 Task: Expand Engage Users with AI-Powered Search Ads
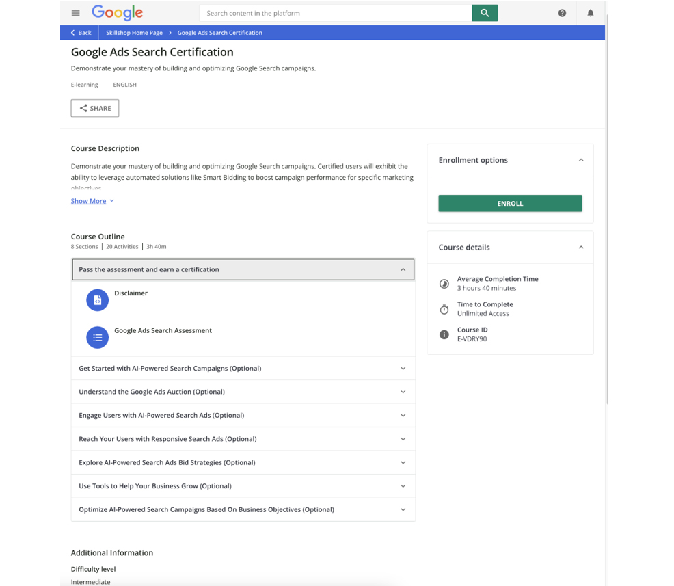pos(243,415)
